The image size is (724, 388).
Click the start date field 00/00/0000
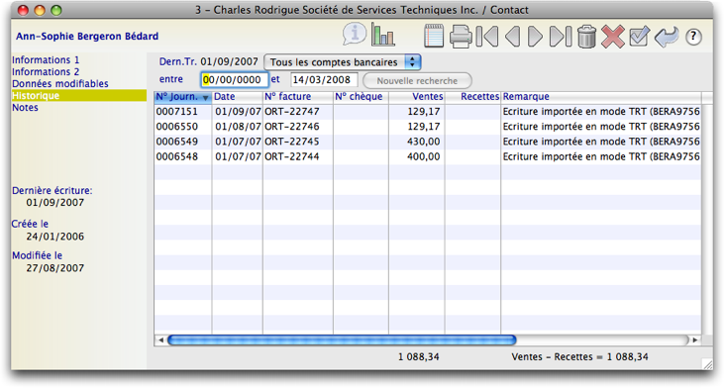(235, 80)
